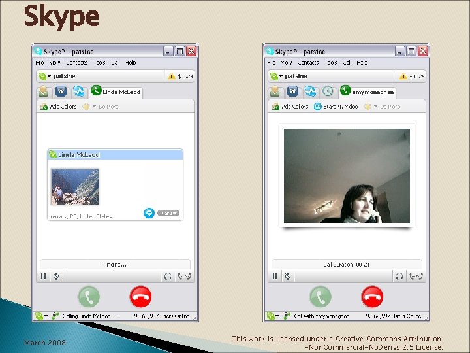Minimize the right Skype window
This screenshot has height=353, width=470.
click(x=399, y=52)
